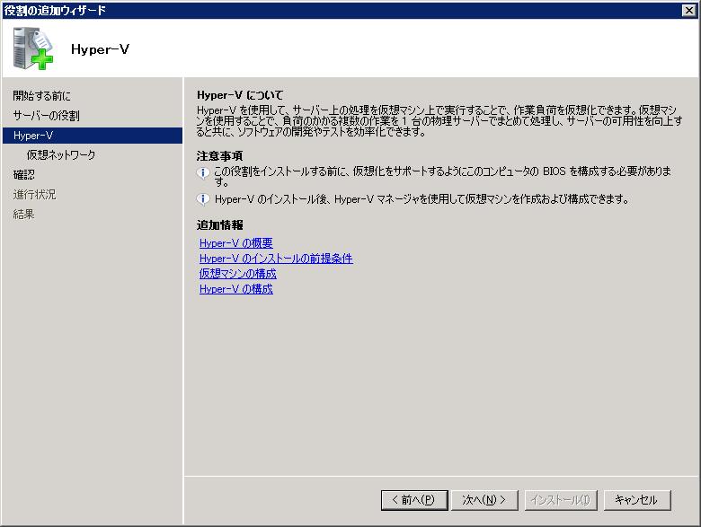Click the 役割の追加ウィザード title bar text
Screen dimensions: 701x527
pyautogui.click(x=55, y=10)
